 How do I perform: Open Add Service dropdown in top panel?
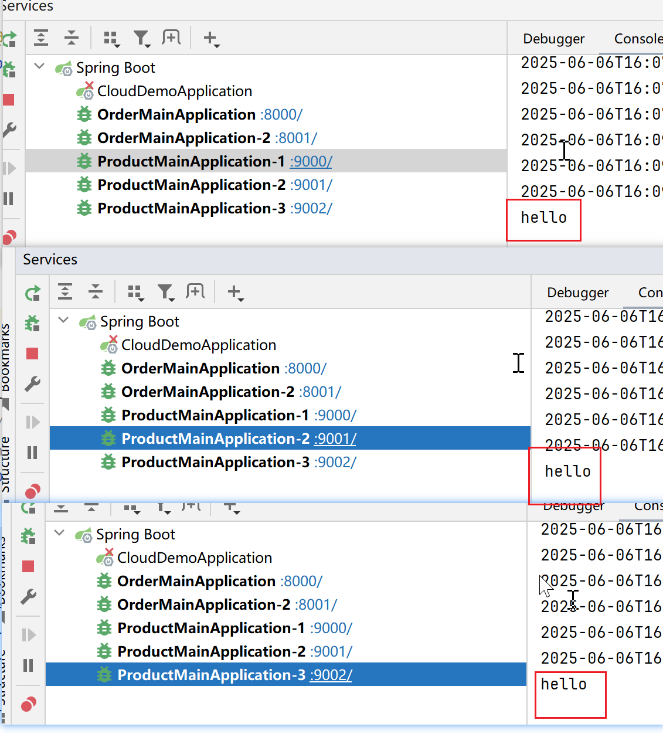point(210,39)
